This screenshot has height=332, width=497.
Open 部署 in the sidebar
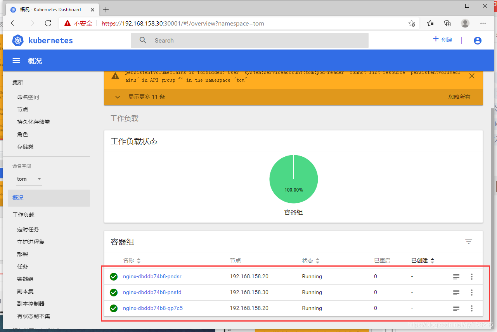coord(23,254)
